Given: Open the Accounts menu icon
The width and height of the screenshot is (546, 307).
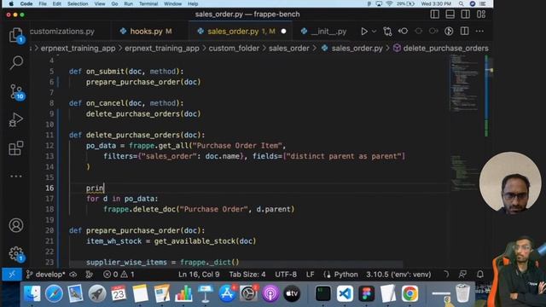Looking at the screenshot, I should (16, 225).
